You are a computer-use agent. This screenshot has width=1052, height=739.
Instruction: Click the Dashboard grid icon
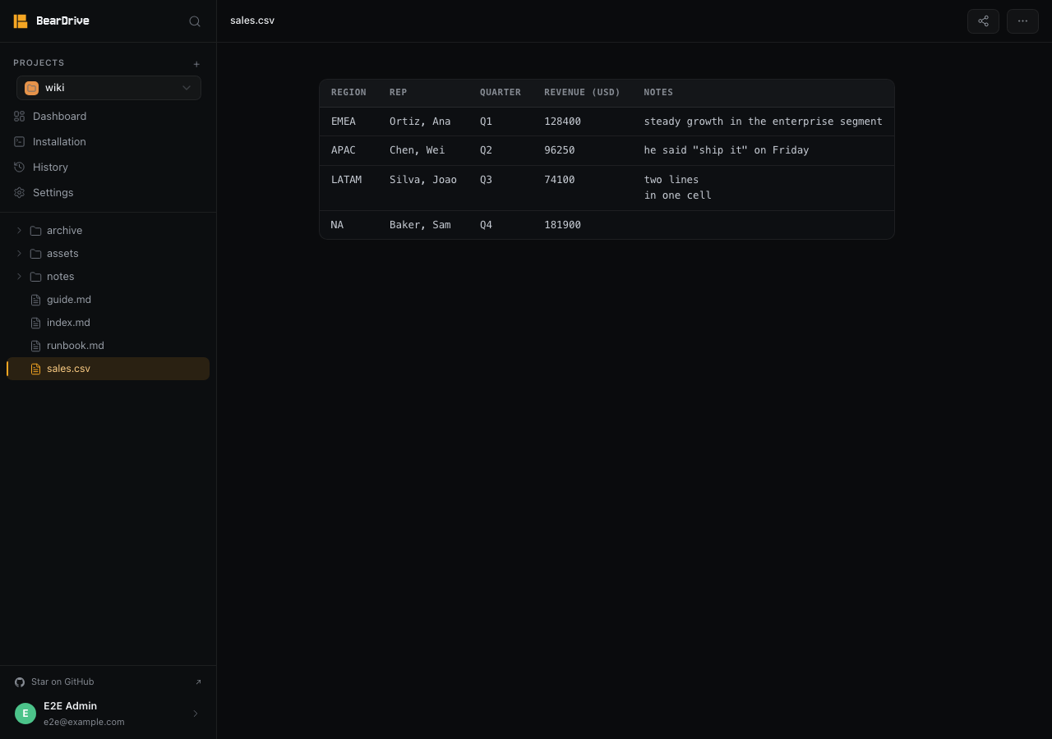click(19, 117)
